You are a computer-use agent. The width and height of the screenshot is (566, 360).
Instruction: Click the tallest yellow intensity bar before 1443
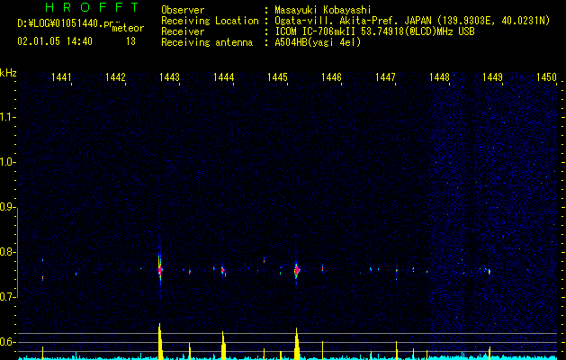[160, 341]
